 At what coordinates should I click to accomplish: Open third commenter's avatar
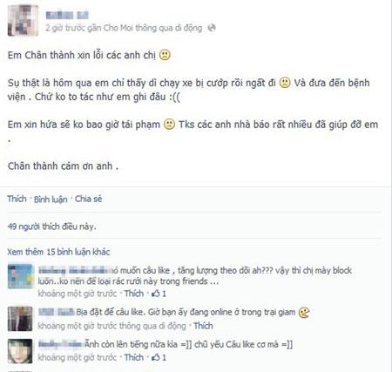click(x=20, y=351)
